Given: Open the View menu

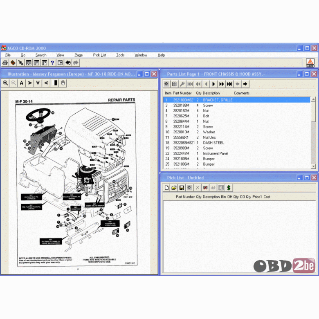Looking at the screenshot, I should click(60, 55).
